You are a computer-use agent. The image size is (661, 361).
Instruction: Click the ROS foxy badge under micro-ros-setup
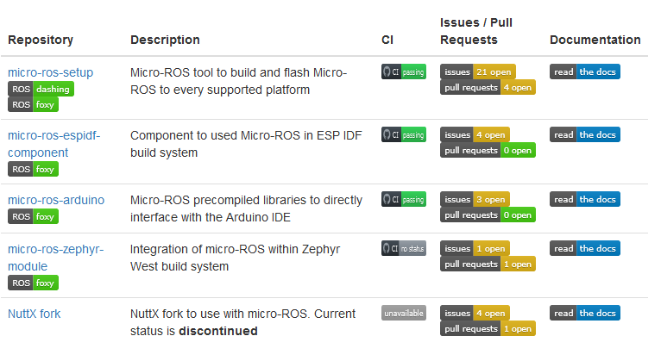(33, 104)
